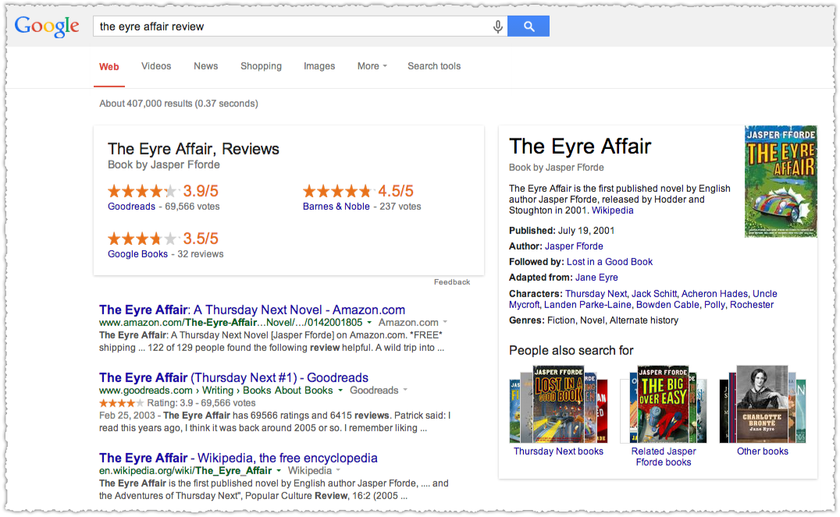Viewport: 840px width, 517px height.
Task: Click the Jack Schitt character link
Action: point(654,294)
